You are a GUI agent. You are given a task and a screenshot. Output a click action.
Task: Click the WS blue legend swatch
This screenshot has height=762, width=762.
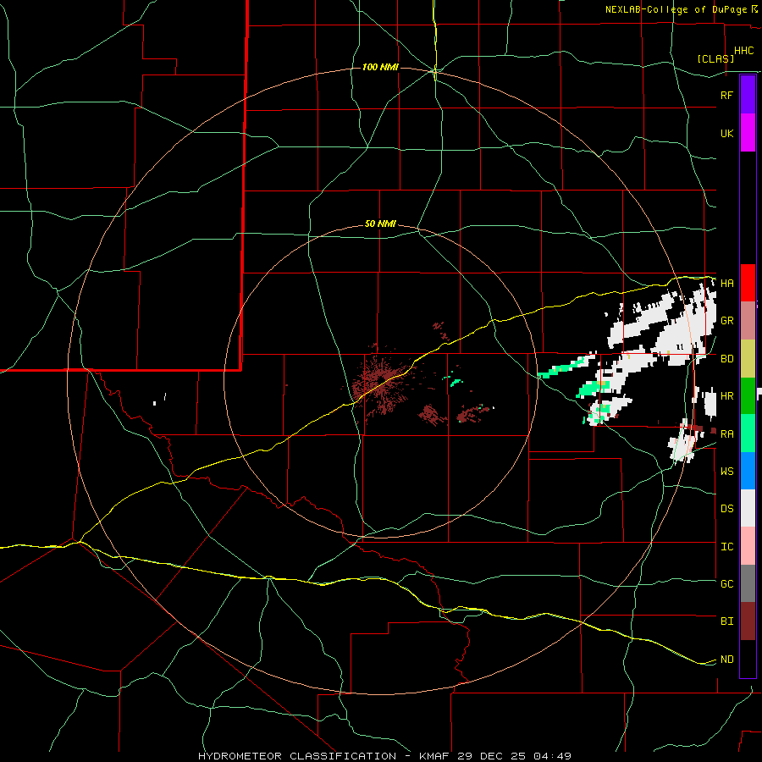748,471
